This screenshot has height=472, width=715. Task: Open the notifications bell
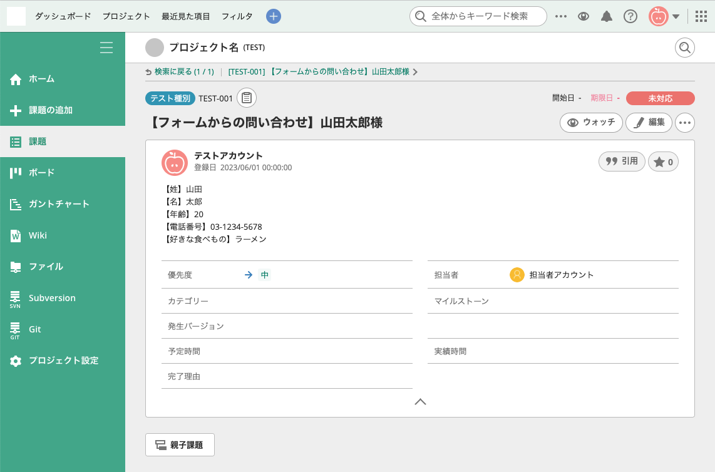(606, 16)
